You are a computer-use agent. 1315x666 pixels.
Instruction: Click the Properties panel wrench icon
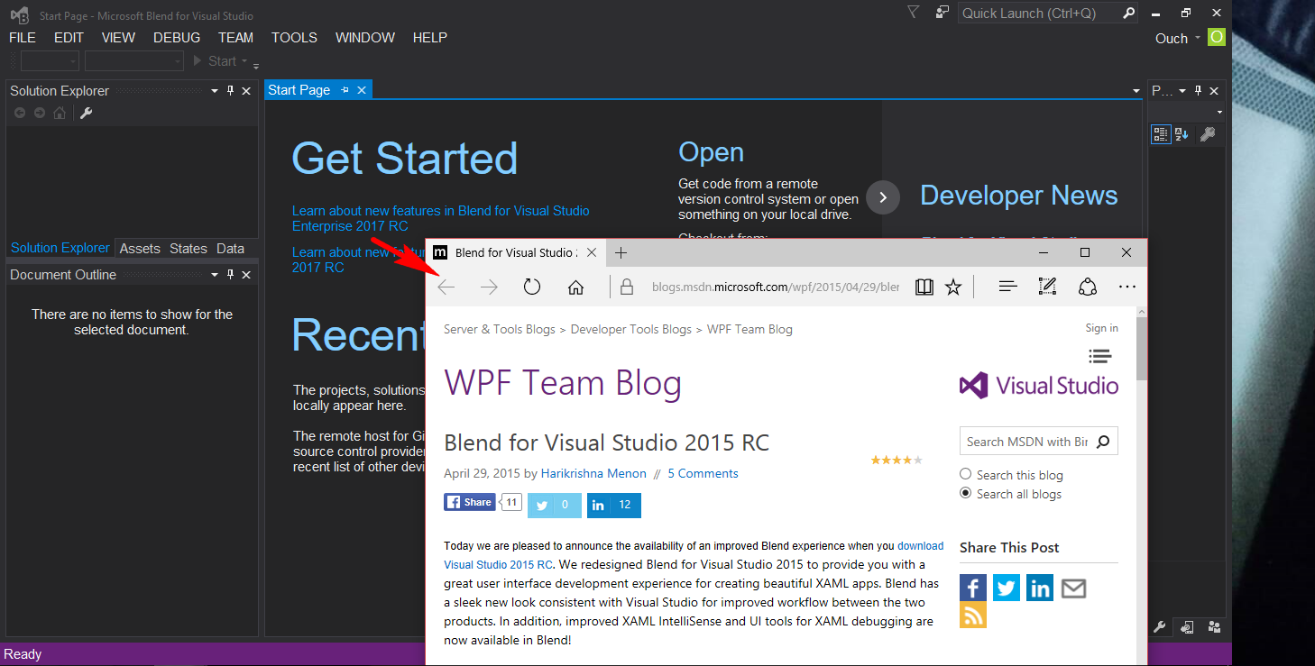pos(1207,134)
